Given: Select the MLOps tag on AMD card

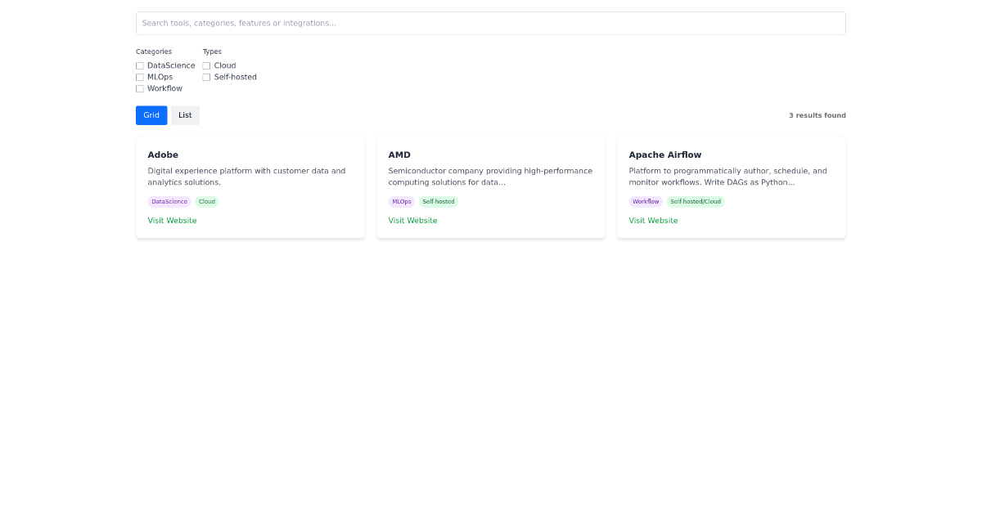Looking at the screenshot, I should pyautogui.click(x=401, y=201).
